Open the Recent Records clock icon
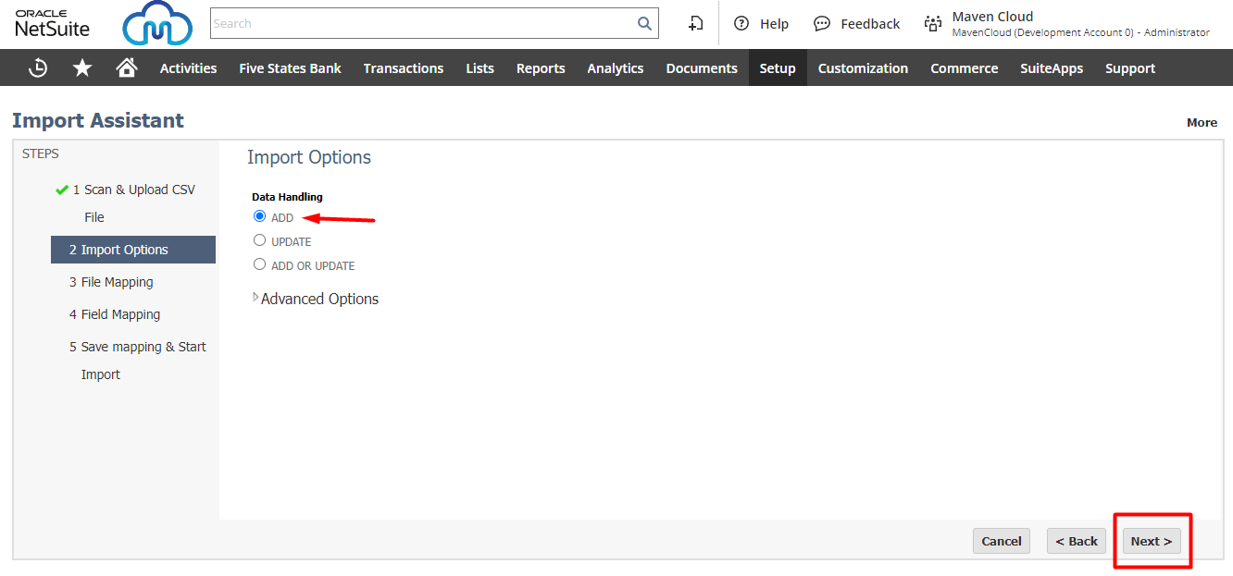Image resolution: width=1233 pixels, height=576 pixels. click(x=38, y=67)
